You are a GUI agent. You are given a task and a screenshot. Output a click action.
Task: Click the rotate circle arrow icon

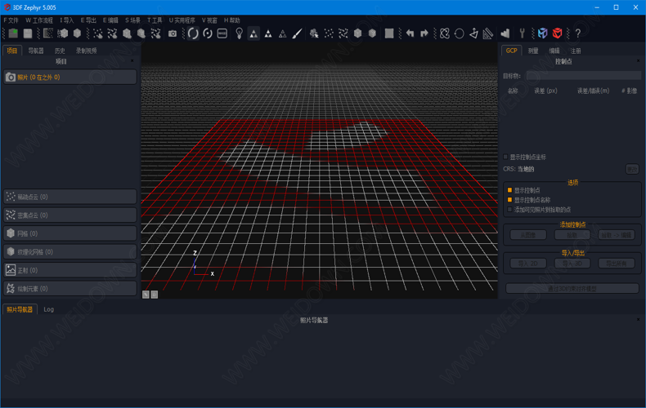459,33
